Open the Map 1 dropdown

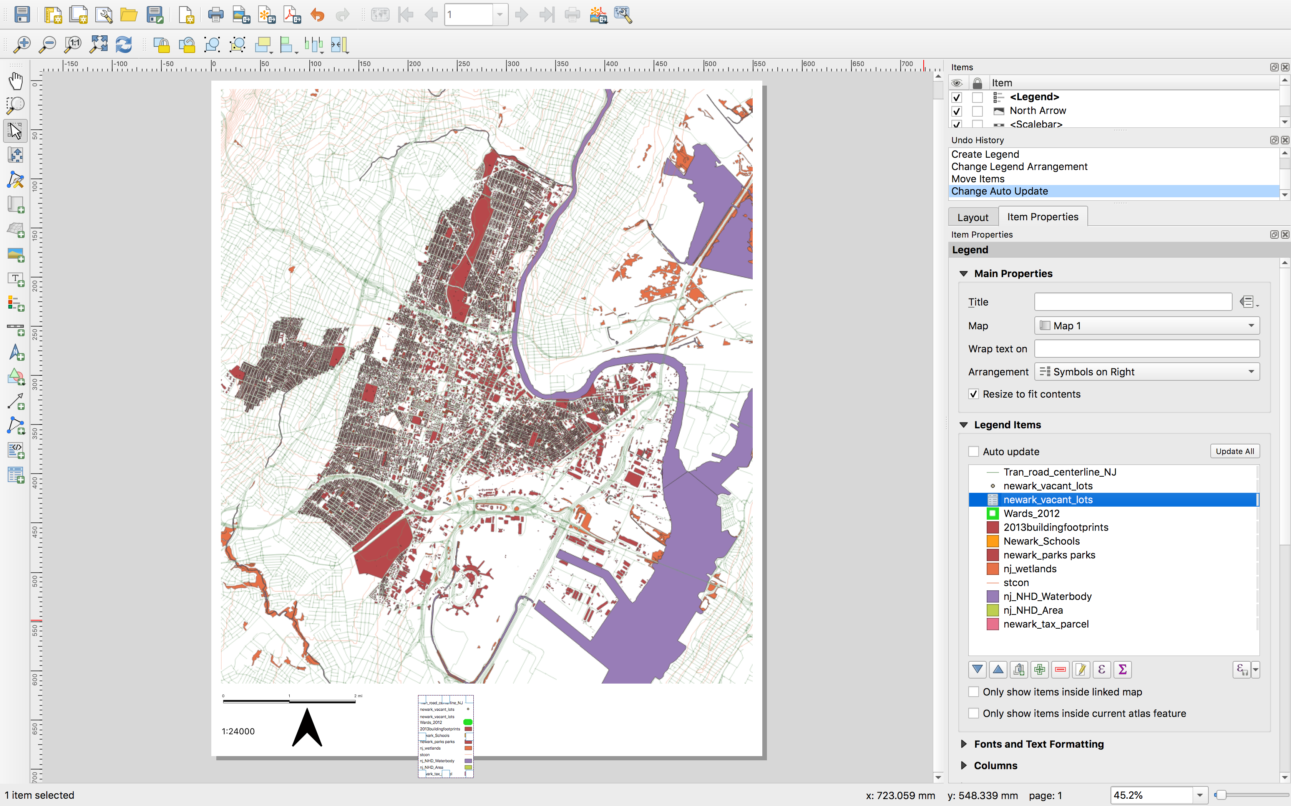click(1147, 326)
